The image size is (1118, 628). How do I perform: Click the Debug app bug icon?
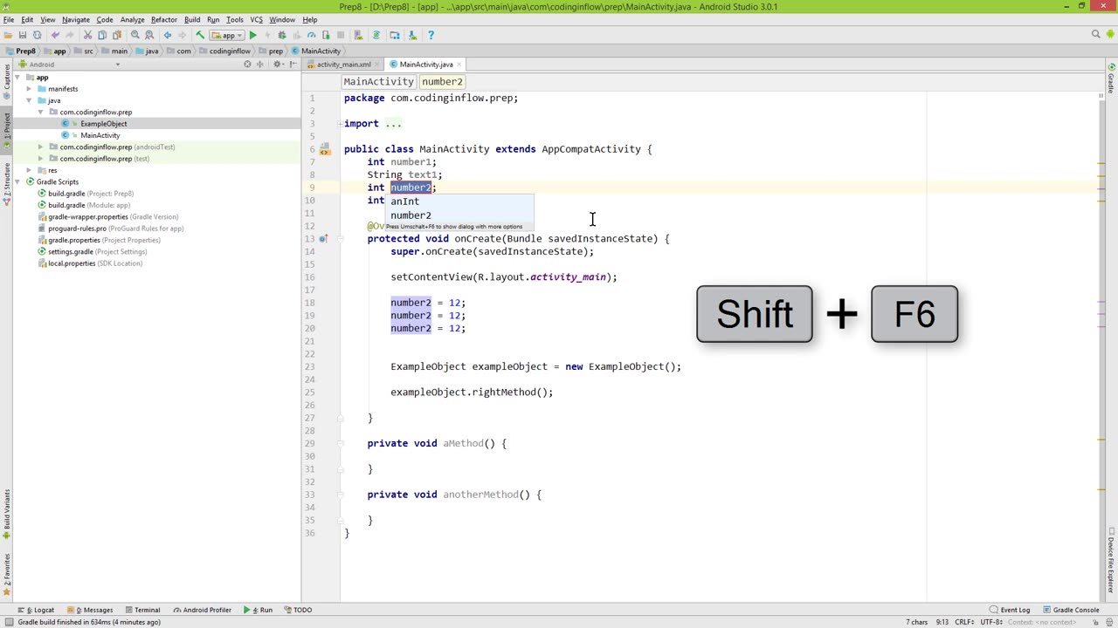(281, 35)
